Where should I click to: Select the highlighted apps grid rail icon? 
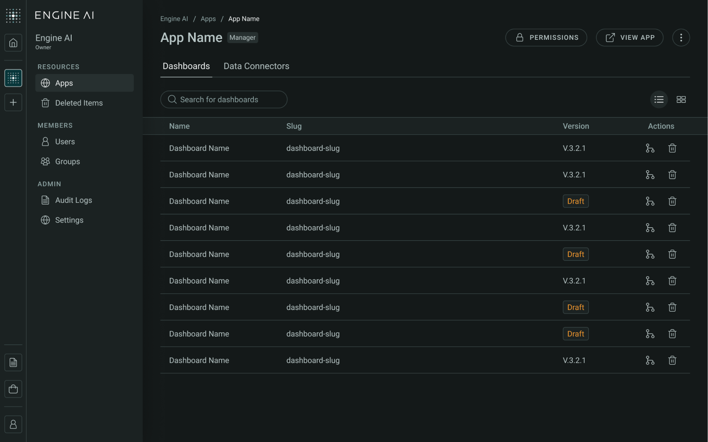13,78
